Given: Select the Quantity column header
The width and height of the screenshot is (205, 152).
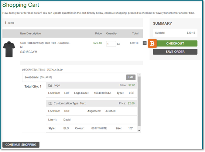Looking at the screenshot, I should (111, 33).
